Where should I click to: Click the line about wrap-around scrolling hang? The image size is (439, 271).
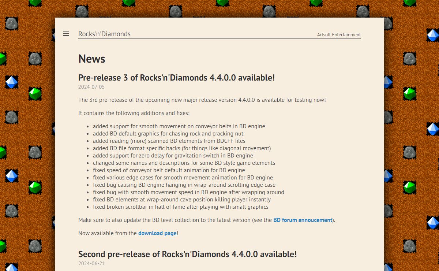[184, 185]
